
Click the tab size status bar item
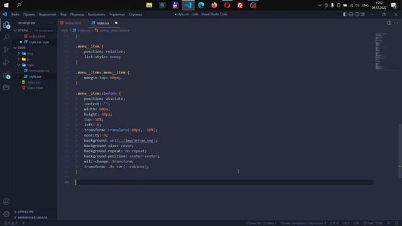tap(303, 223)
